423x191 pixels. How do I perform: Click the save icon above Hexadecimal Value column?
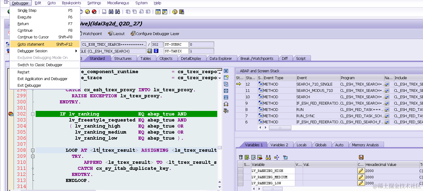click(x=361, y=157)
